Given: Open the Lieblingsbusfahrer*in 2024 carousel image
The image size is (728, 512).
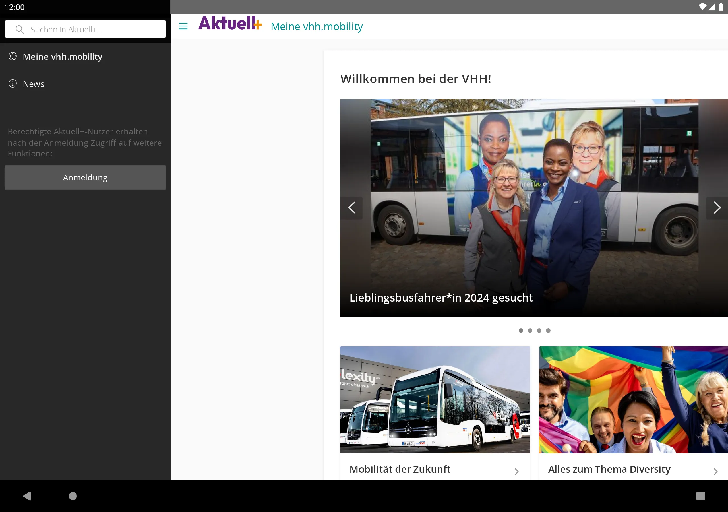Looking at the screenshot, I should [534, 208].
